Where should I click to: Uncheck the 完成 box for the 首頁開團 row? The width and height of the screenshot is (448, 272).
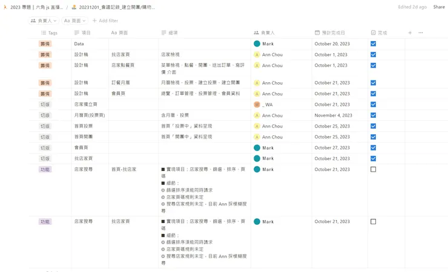373,137
